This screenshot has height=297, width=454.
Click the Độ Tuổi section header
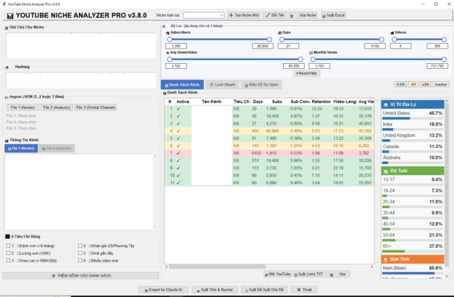[412, 171]
